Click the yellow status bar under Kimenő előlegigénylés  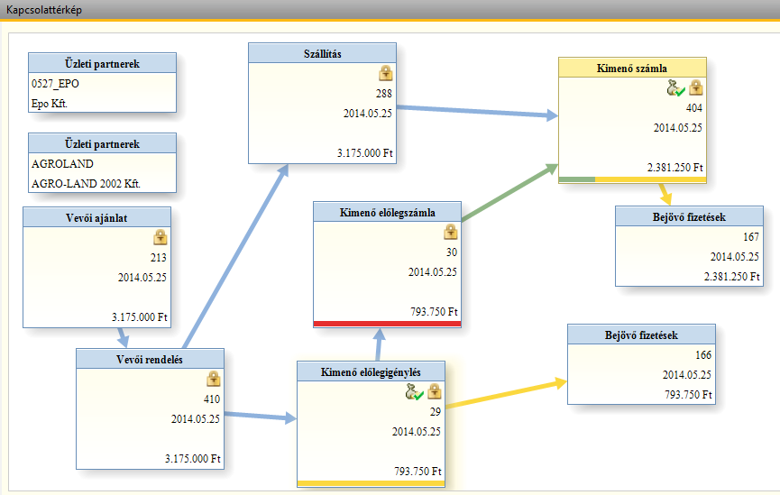point(372,483)
